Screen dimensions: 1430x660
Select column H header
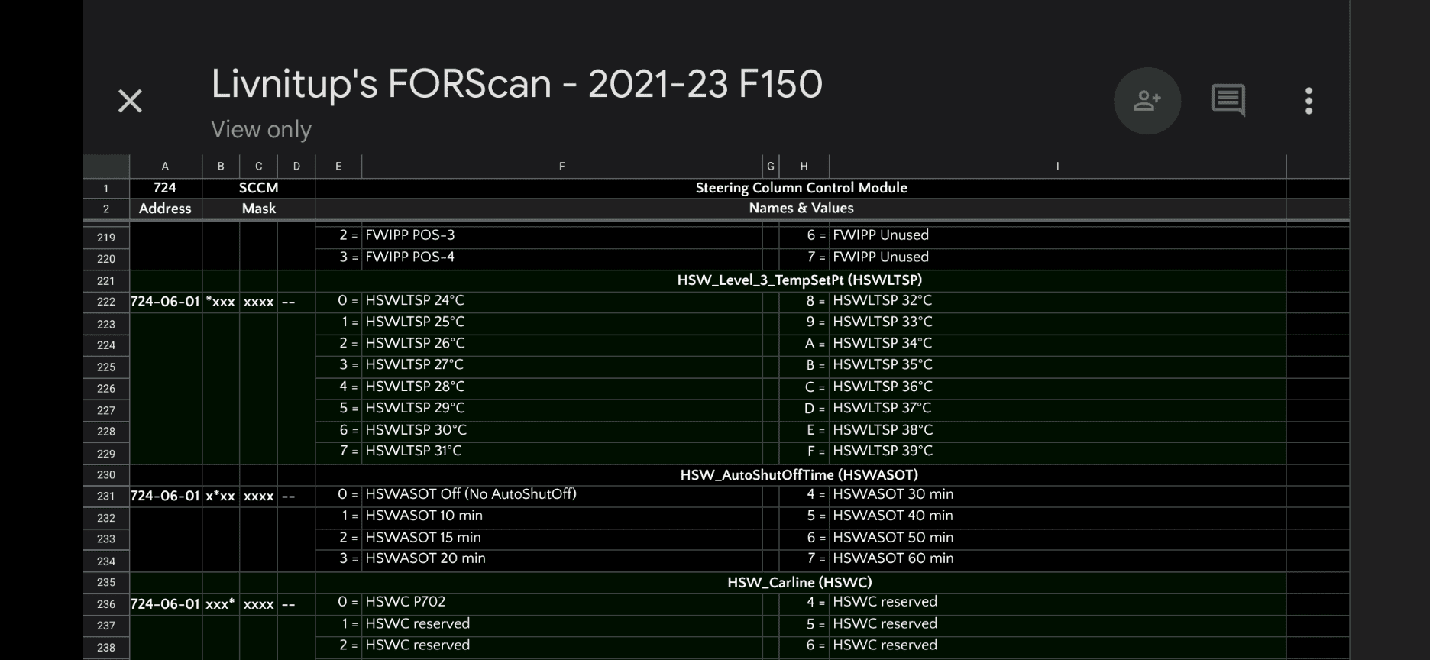[x=804, y=167]
